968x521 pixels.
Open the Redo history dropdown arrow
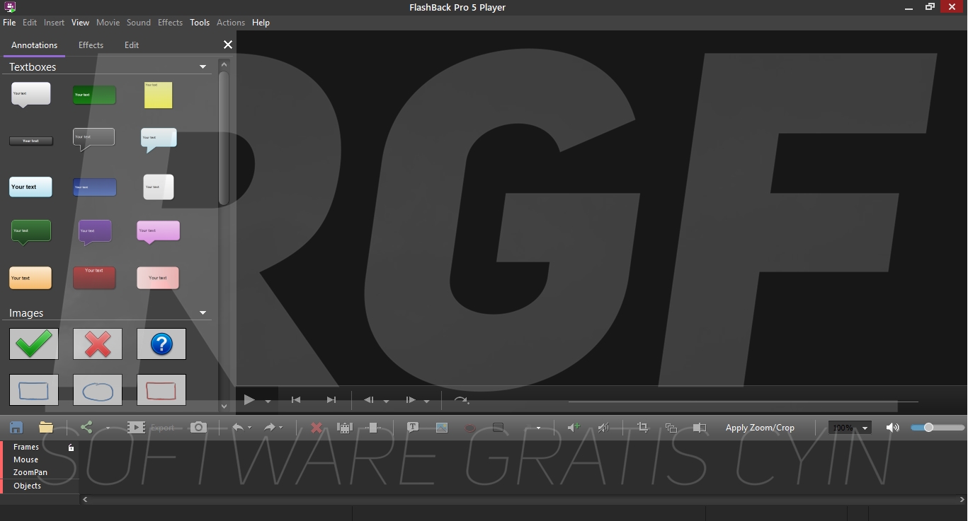pos(280,428)
